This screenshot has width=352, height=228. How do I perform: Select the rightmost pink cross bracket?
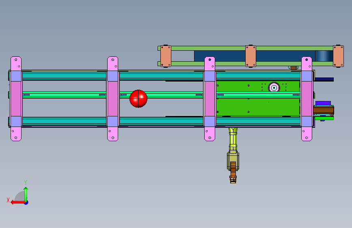307,99
